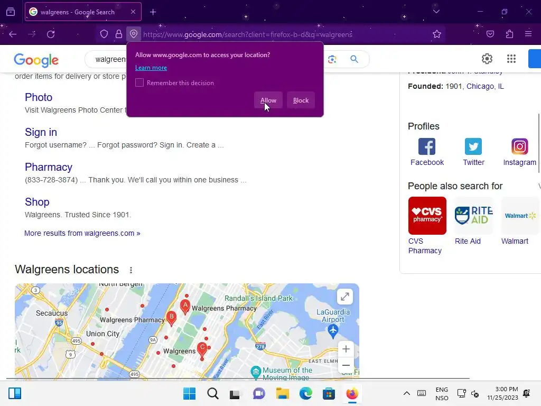This screenshot has height=406, width=541.
Task: Open More results from walgreens.com
Action: click(82, 233)
